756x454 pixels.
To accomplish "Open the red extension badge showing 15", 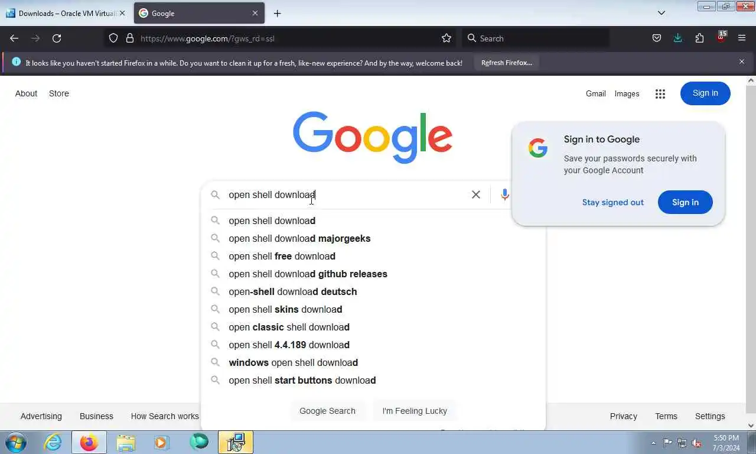I will click(721, 37).
